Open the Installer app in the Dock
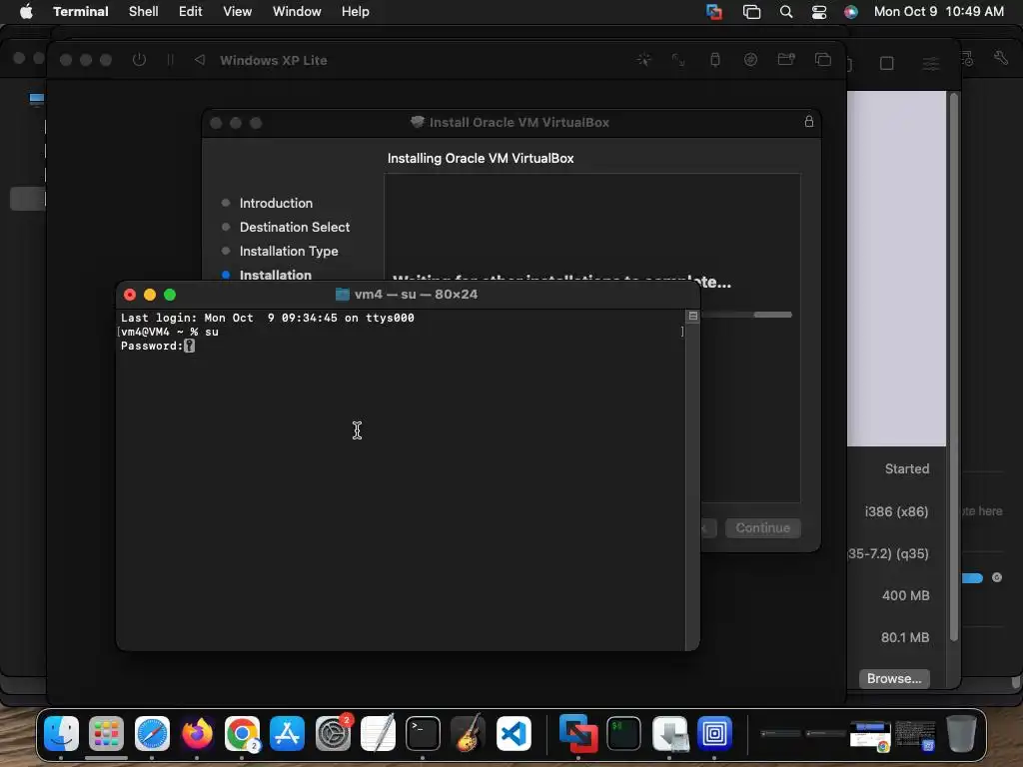Screen dimensions: 1023x767 pos(669,733)
